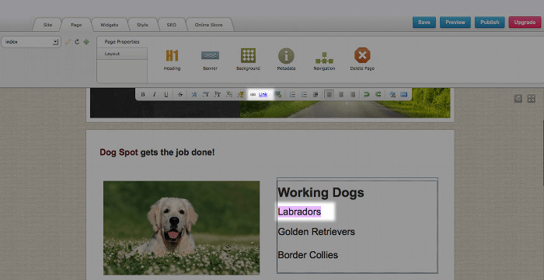The height and width of the screenshot is (280, 544).
Task: Click the fullscreen expand icon at right
Action: tap(531, 99)
